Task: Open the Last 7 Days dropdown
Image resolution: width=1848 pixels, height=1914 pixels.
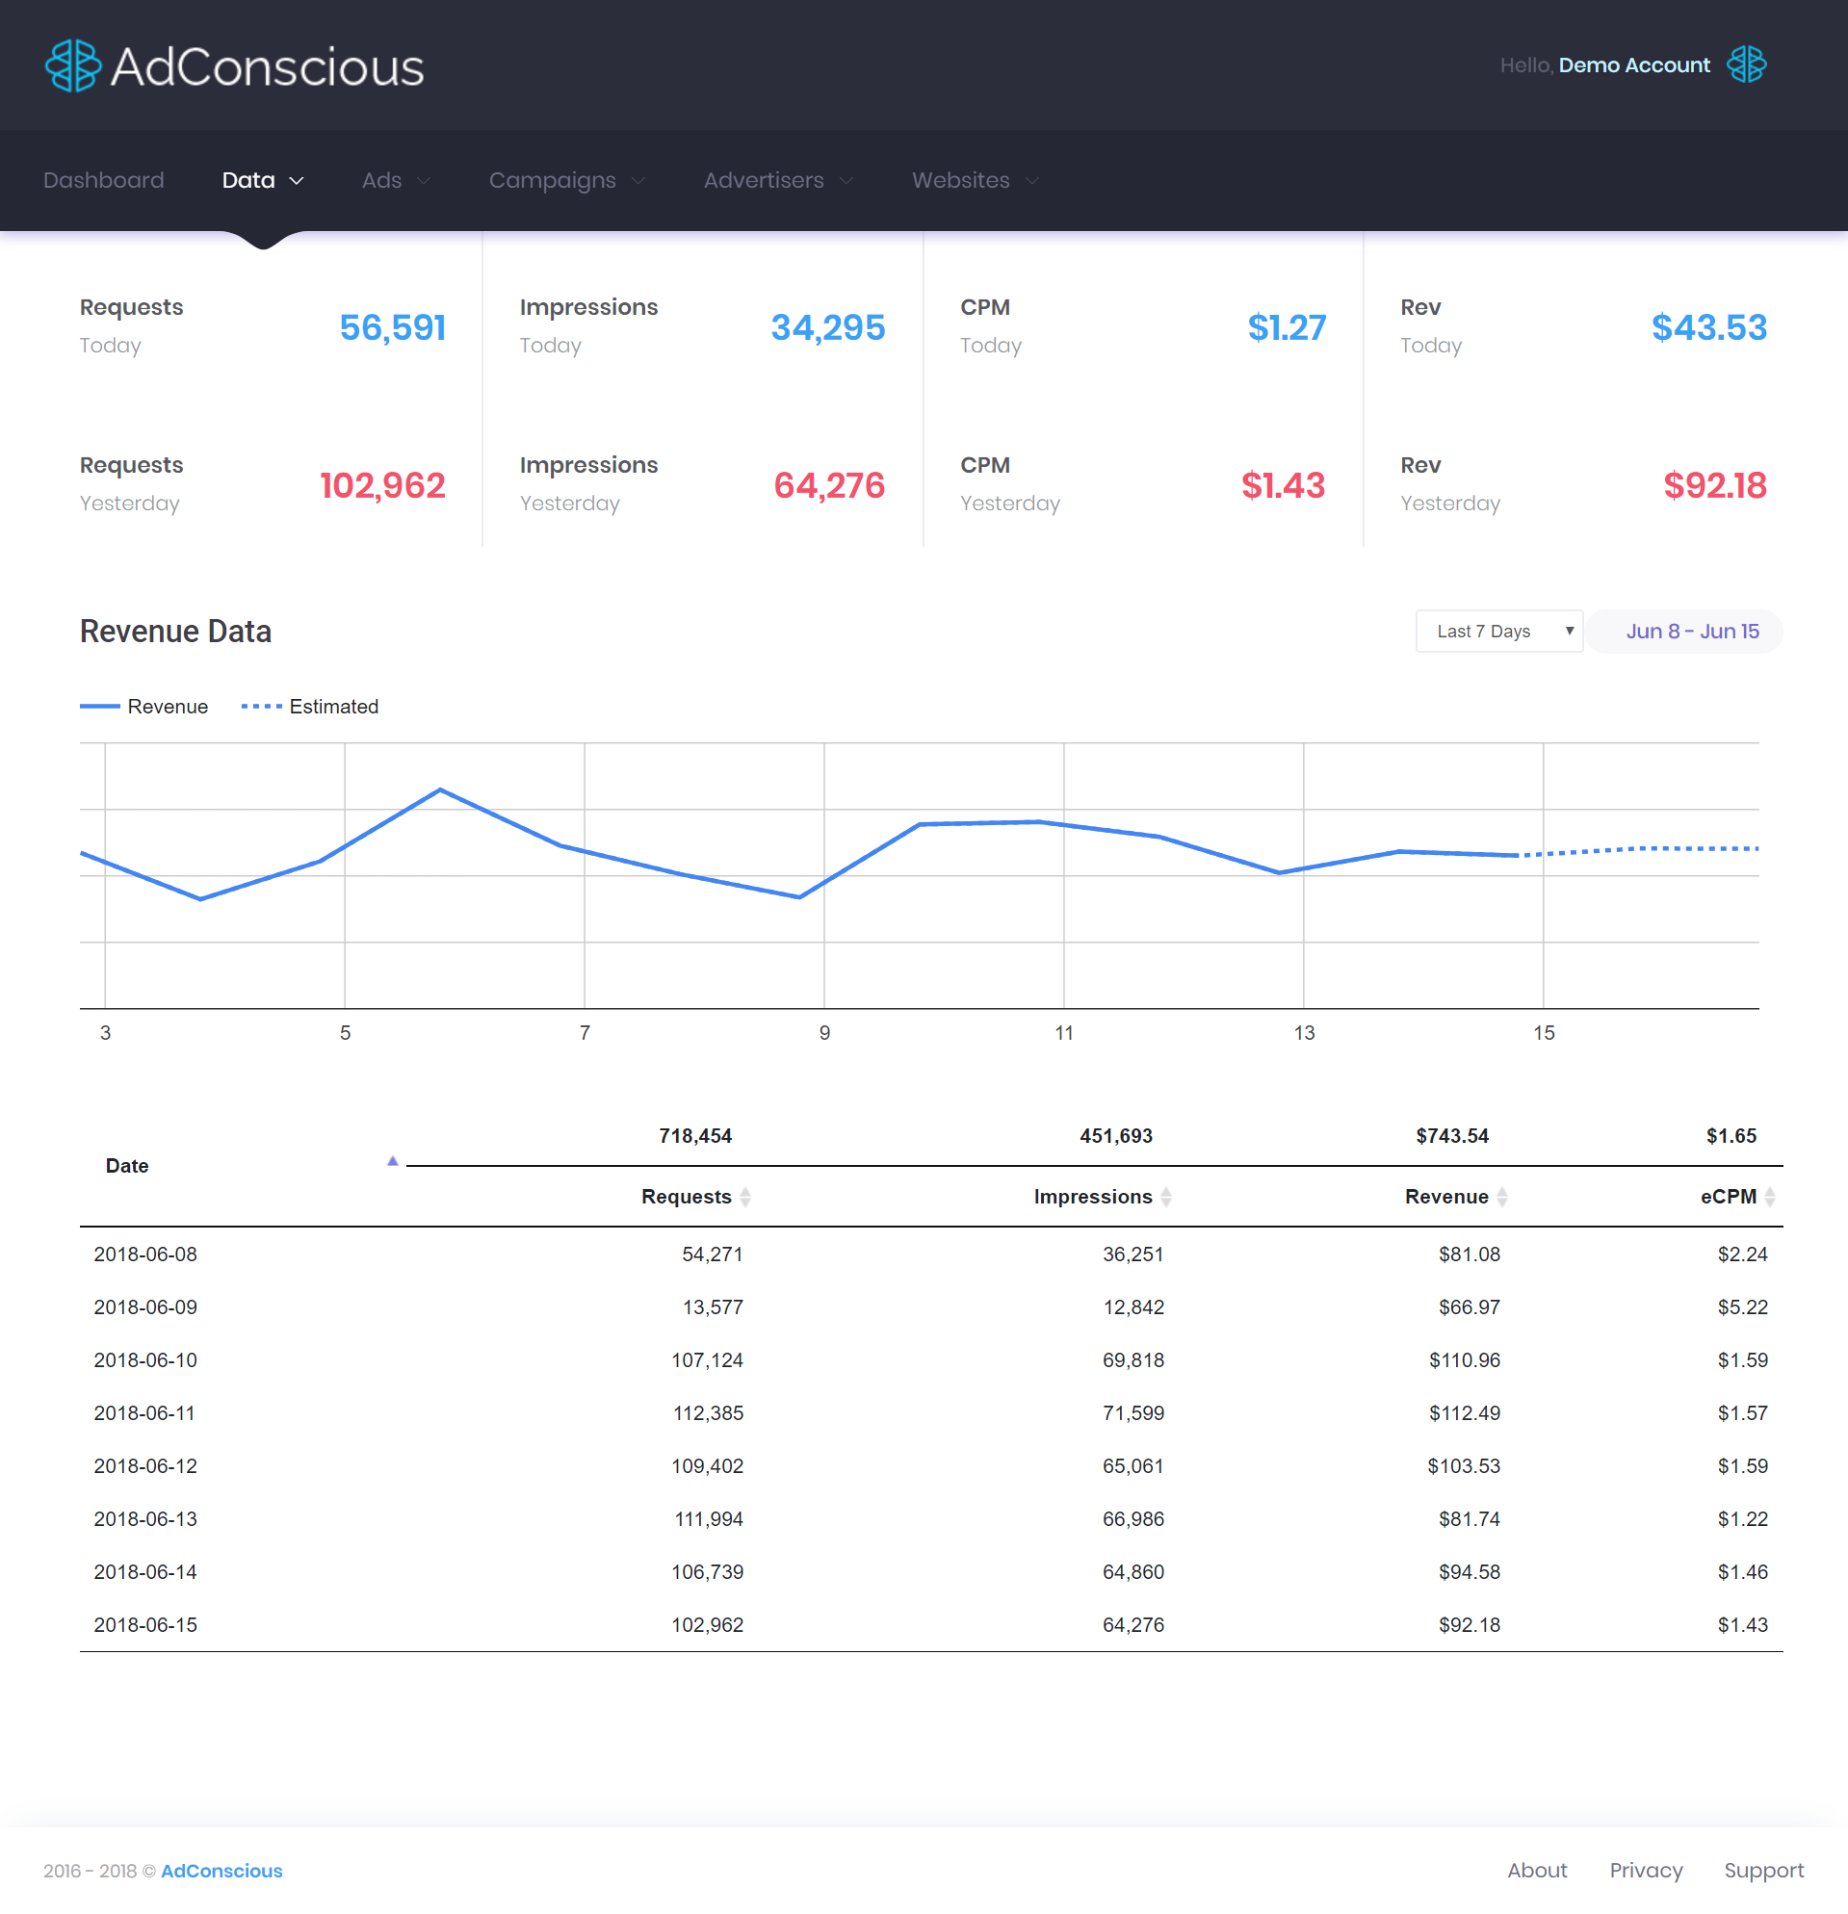Action: (1498, 631)
